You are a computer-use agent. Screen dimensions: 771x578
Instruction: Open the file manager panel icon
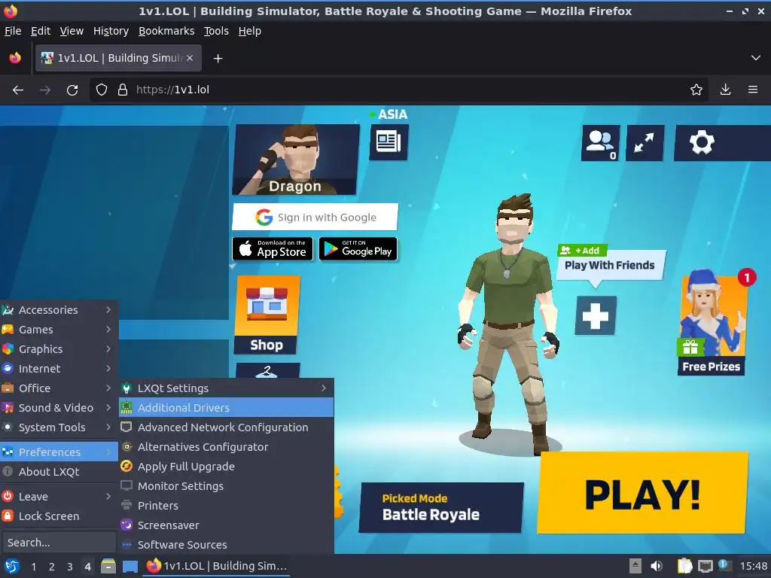pyautogui.click(x=108, y=566)
